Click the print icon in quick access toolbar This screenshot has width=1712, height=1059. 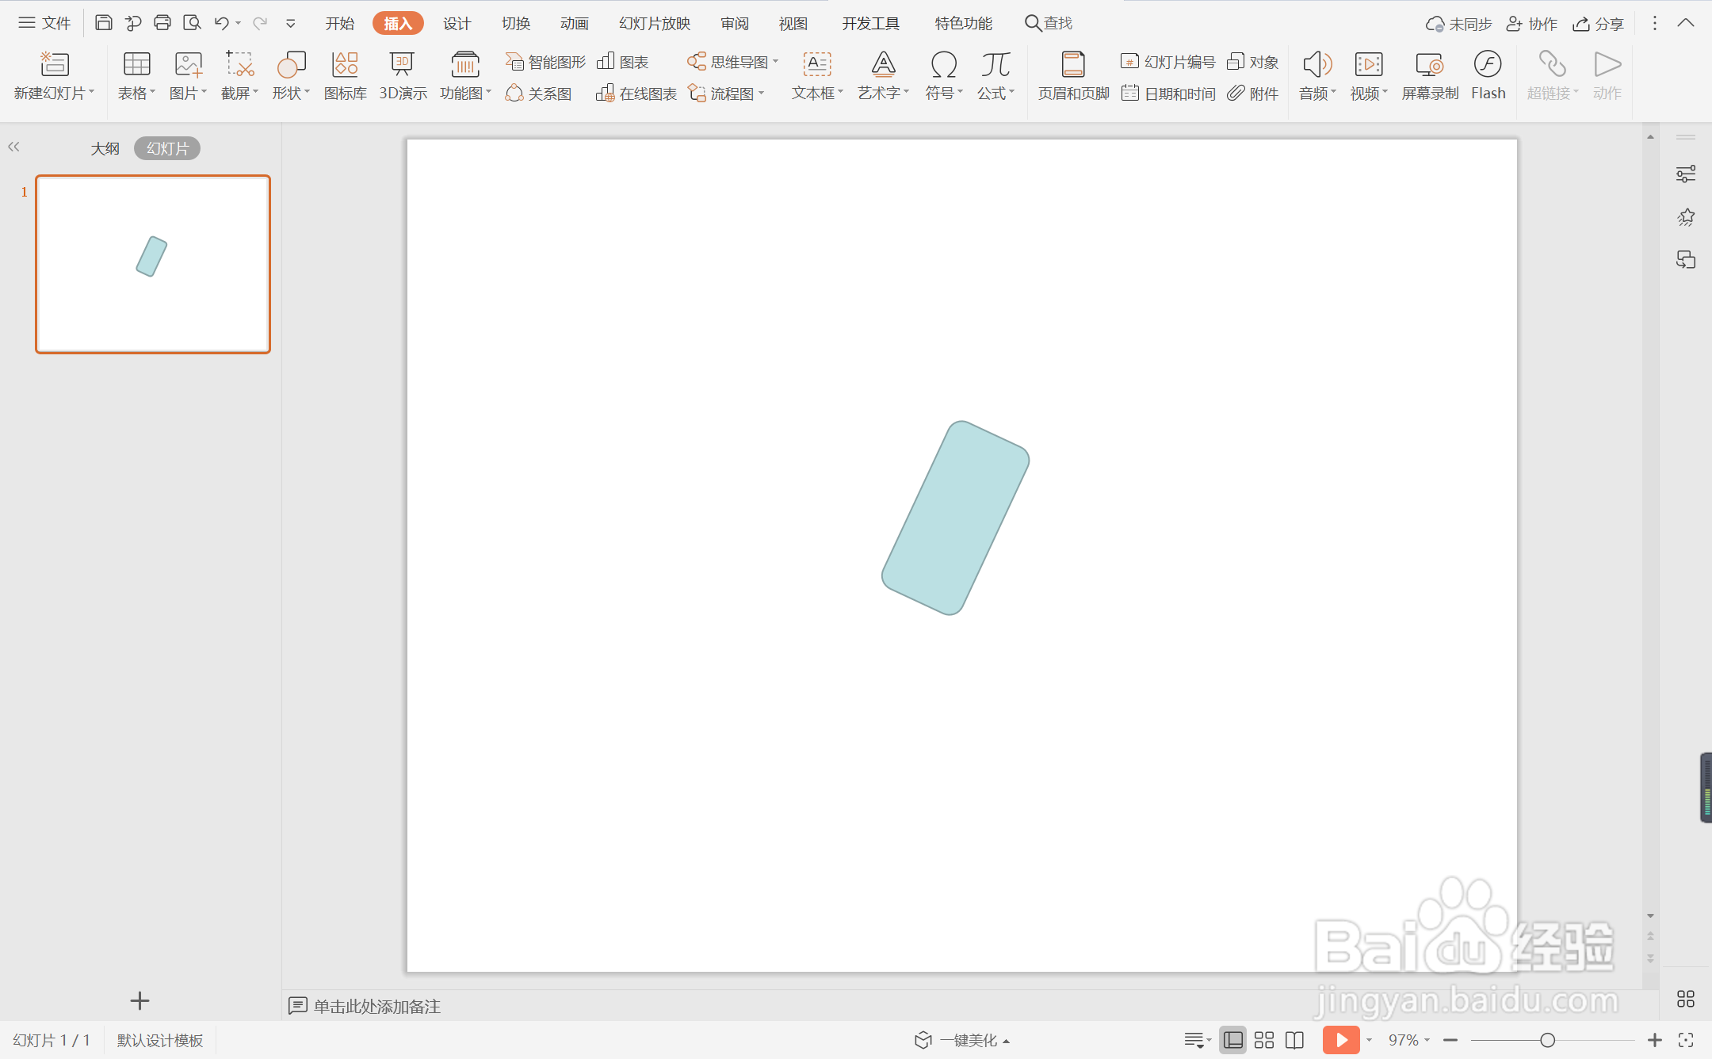point(162,23)
